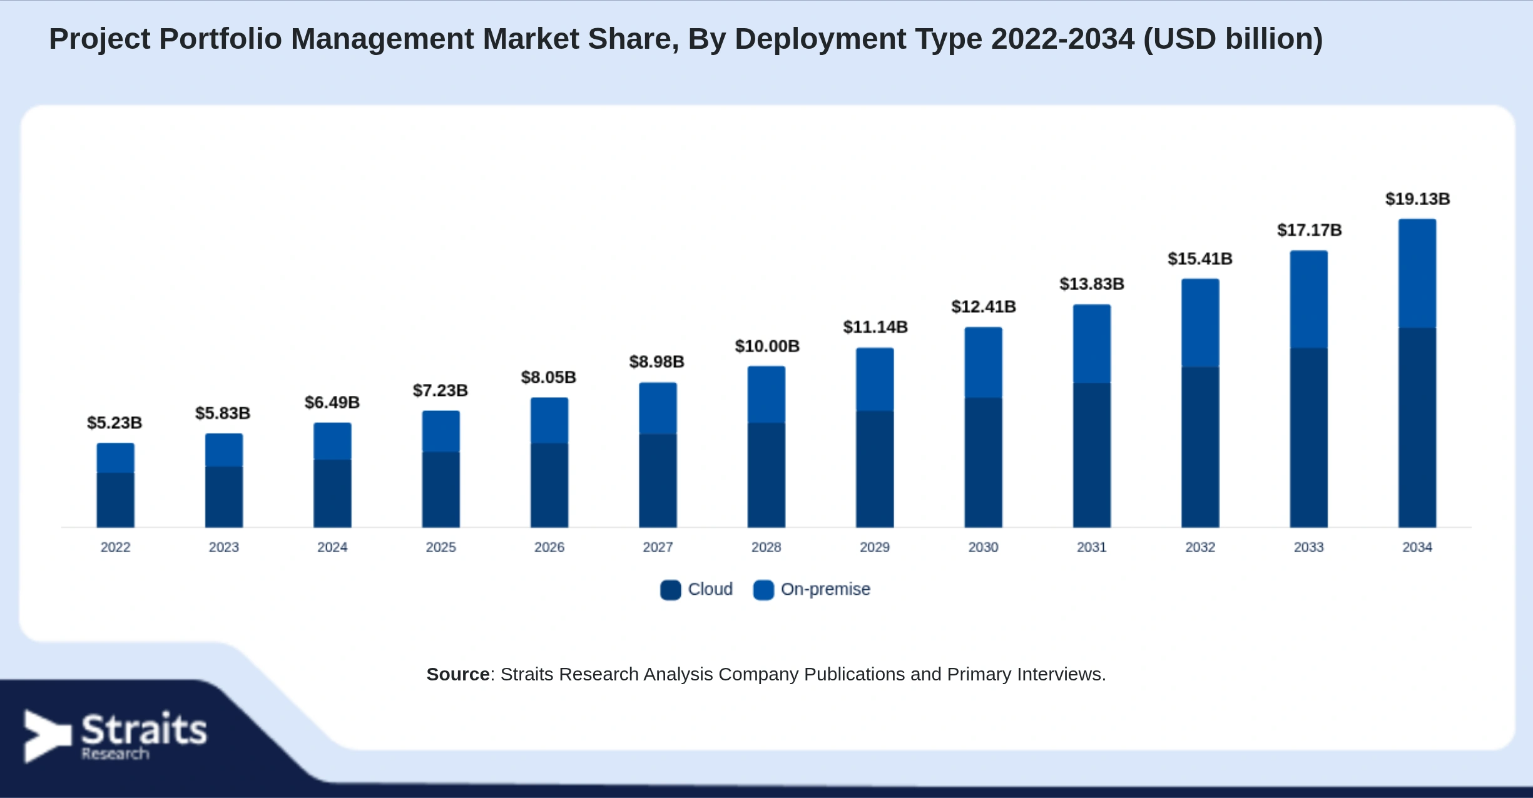1533x798 pixels.
Task: Click the 2024 axis label
Action: [x=332, y=547]
